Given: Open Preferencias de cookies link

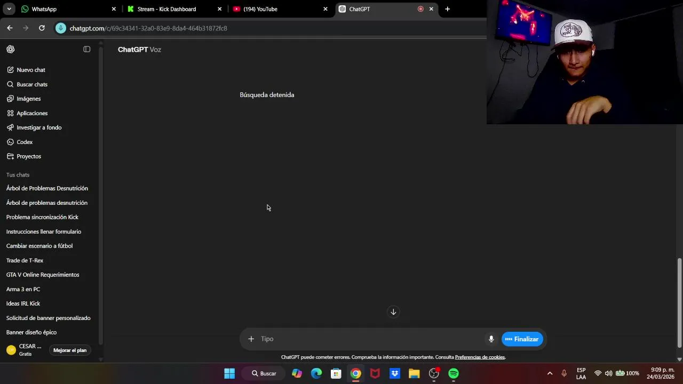Looking at the screenshot, I should click(x=480, y=357).
